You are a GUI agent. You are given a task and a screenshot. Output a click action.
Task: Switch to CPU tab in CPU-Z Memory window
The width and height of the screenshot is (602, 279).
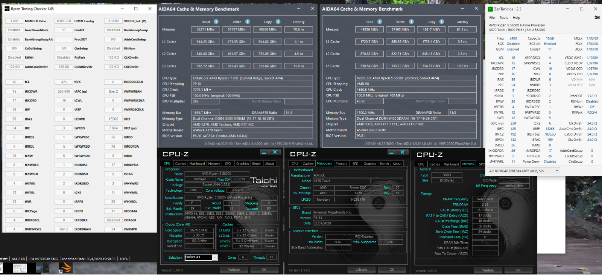tap(421, 164)
